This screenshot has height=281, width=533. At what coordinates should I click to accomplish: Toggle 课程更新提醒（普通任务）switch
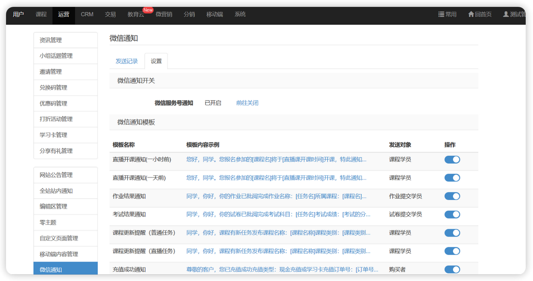pyautogui.click(x=452, y=233)
